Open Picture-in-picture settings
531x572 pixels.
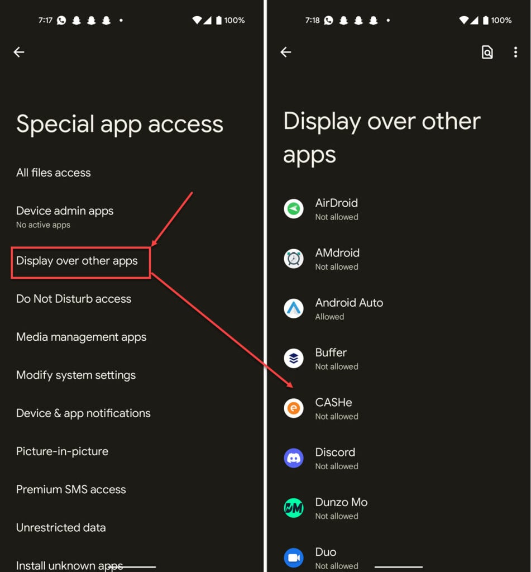pos(63,451)
